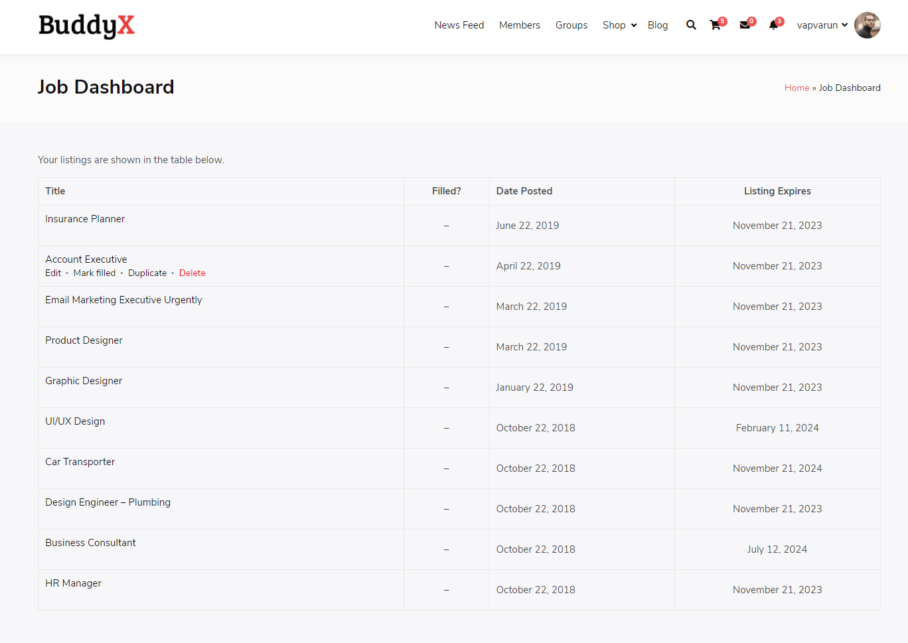
Task: Open the search magnifier icon
Action: coord(691,25)
